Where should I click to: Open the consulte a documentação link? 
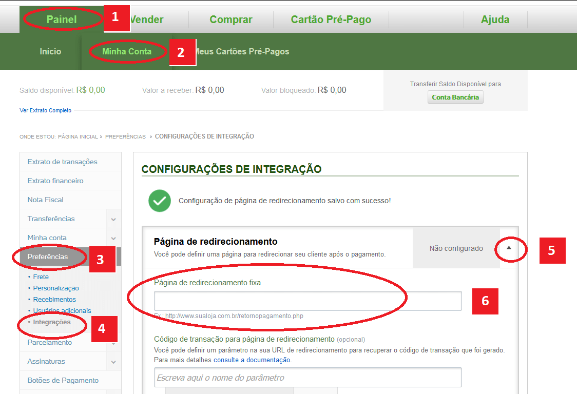point(252,360)
